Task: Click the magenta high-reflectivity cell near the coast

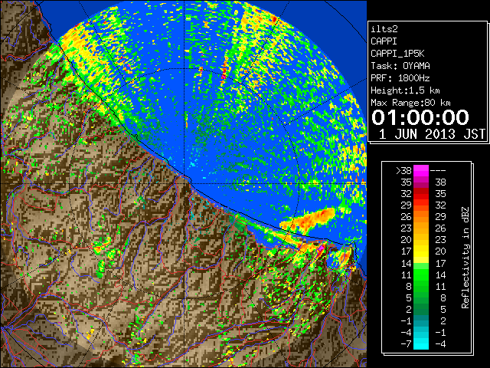Action: click(x=321, y=249)
